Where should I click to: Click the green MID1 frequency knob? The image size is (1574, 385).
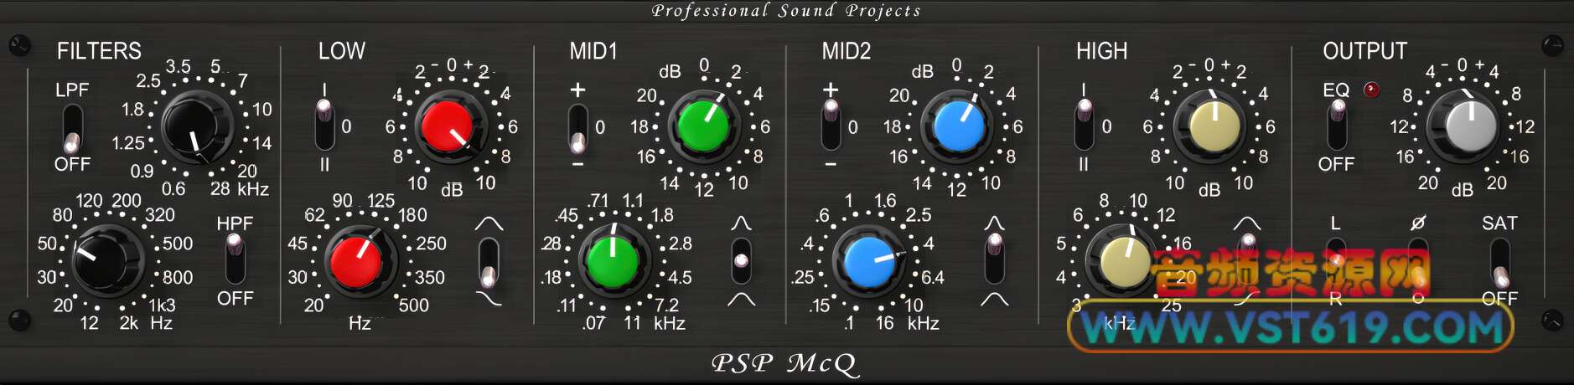613,261
